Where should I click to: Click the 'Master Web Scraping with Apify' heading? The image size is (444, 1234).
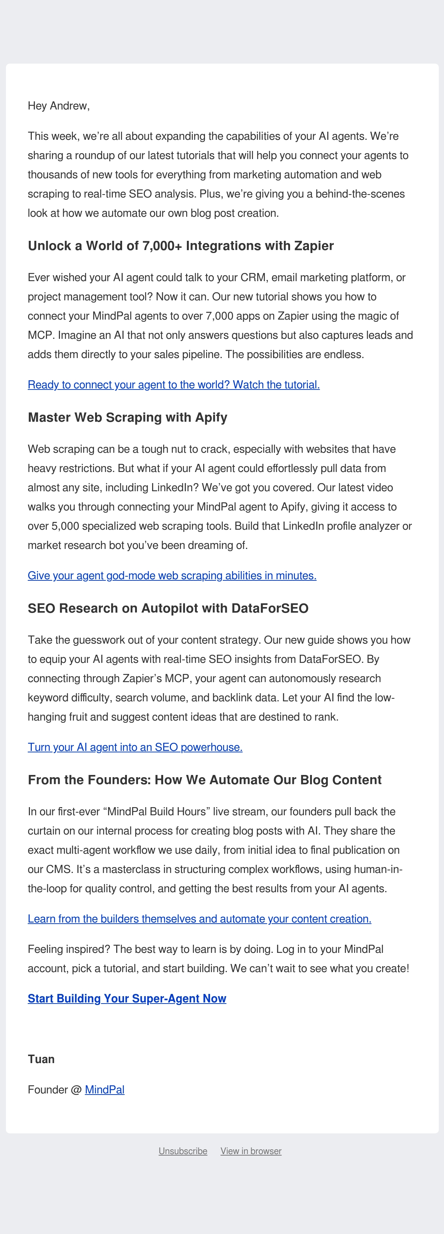coord(127,417)
